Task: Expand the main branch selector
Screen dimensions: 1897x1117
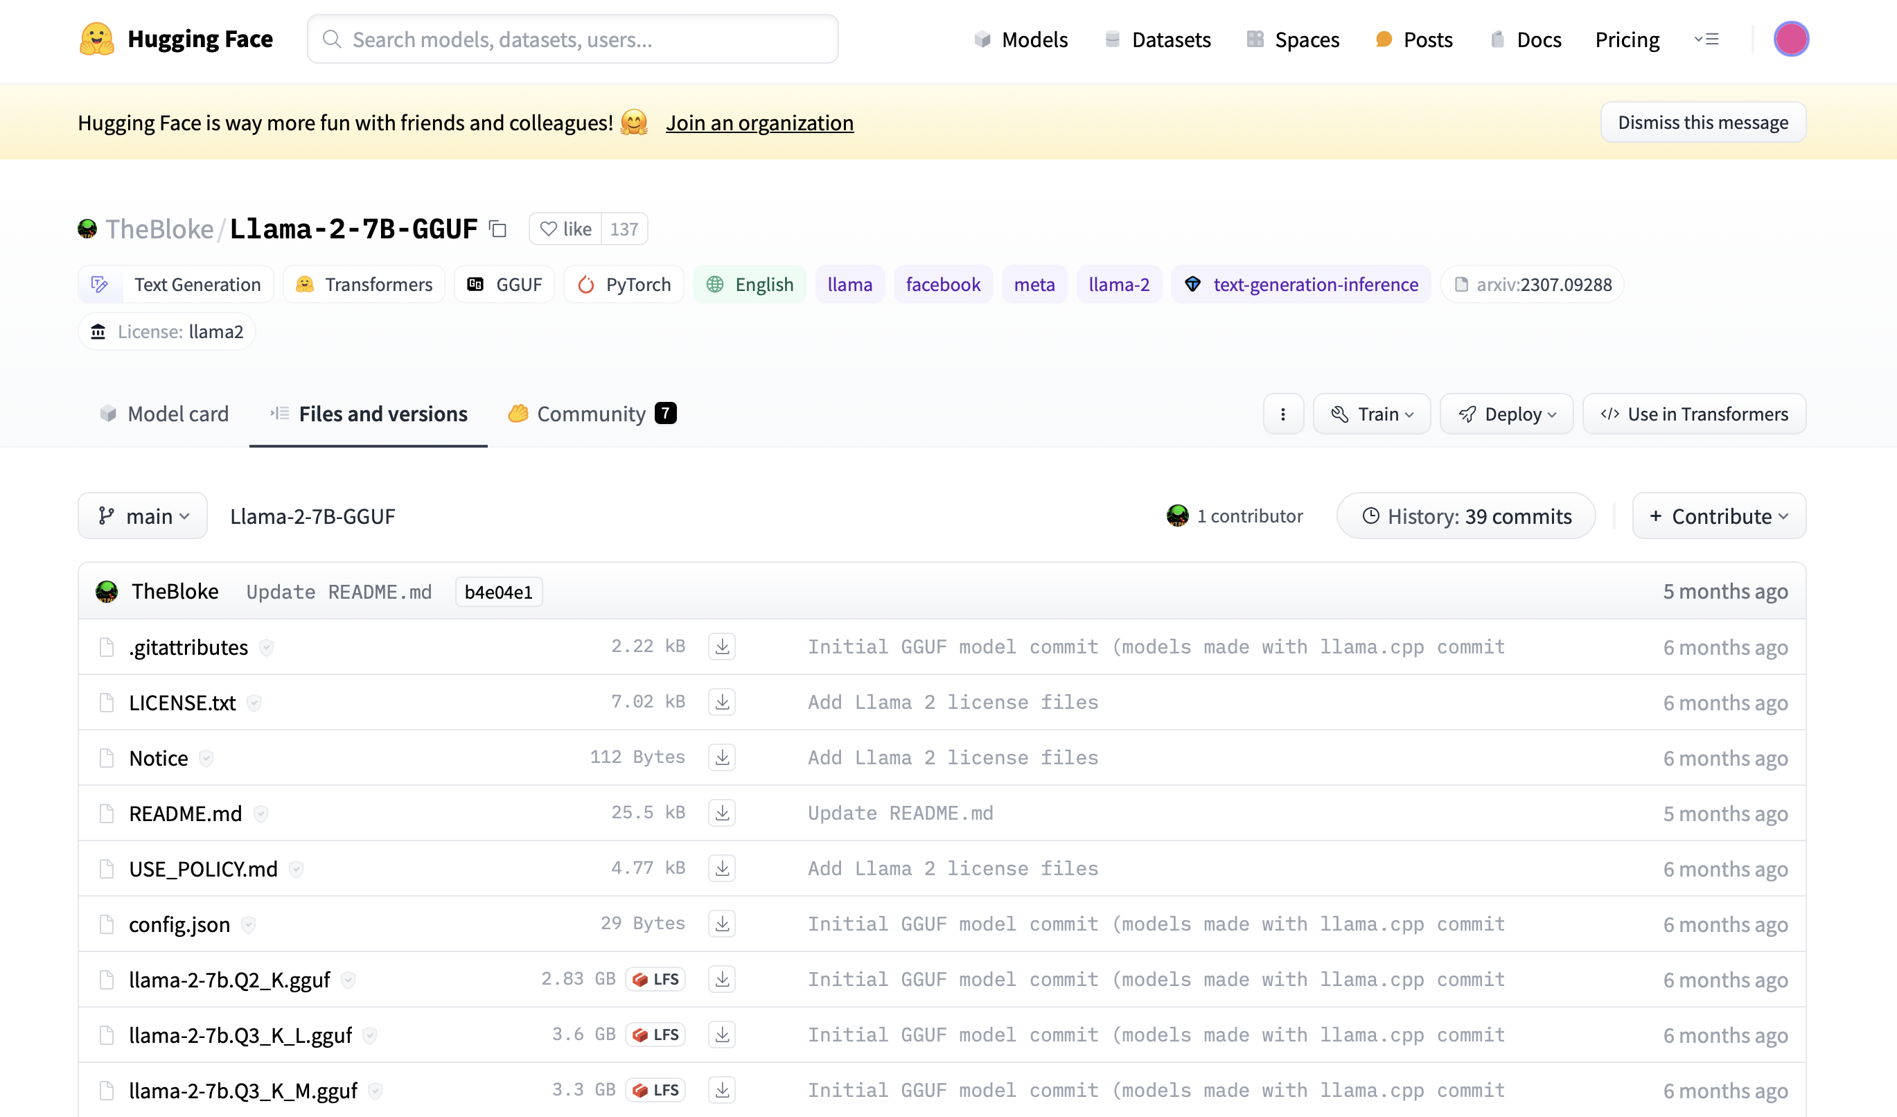Action: [x=143, y=516]
